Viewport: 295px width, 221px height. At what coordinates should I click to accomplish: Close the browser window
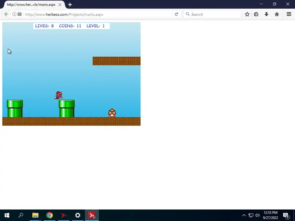click(288, 4)
